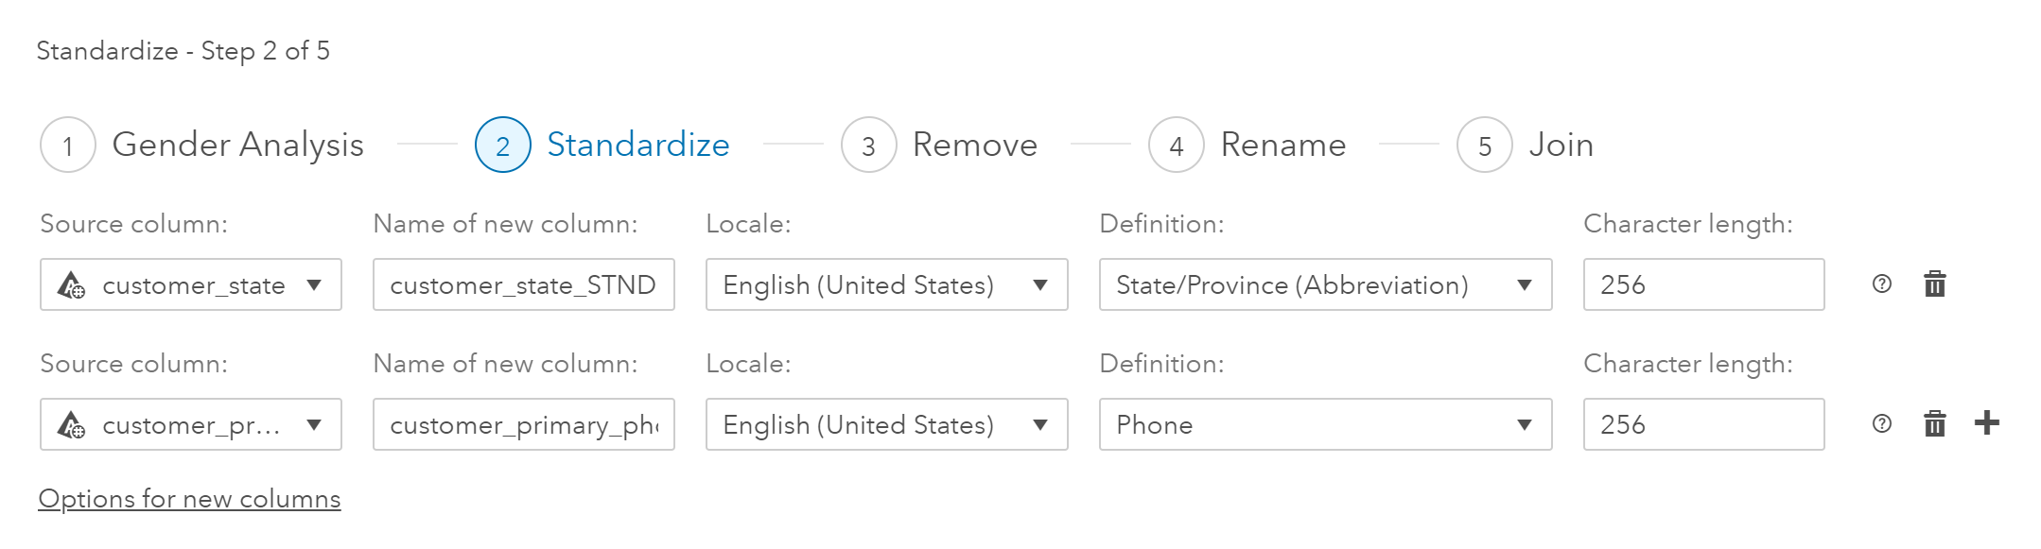Delete the Phone standardize row
The image size is (2041, 549).
[x=1934, y=424]
